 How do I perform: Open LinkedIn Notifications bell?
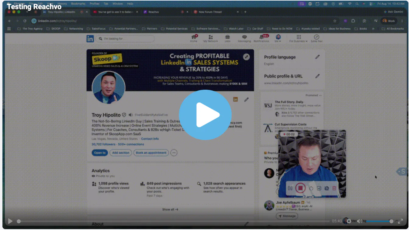click(x=261, y=38)
